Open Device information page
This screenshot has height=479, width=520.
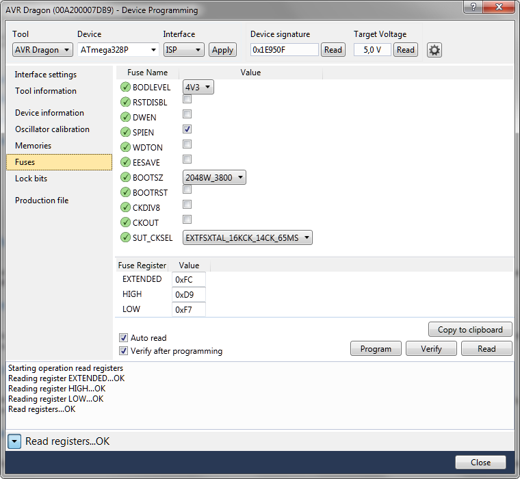click(49, 113)
